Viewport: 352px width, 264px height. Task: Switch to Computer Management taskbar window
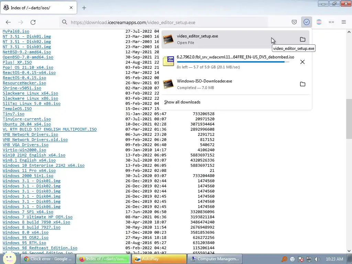pos(215,259)
